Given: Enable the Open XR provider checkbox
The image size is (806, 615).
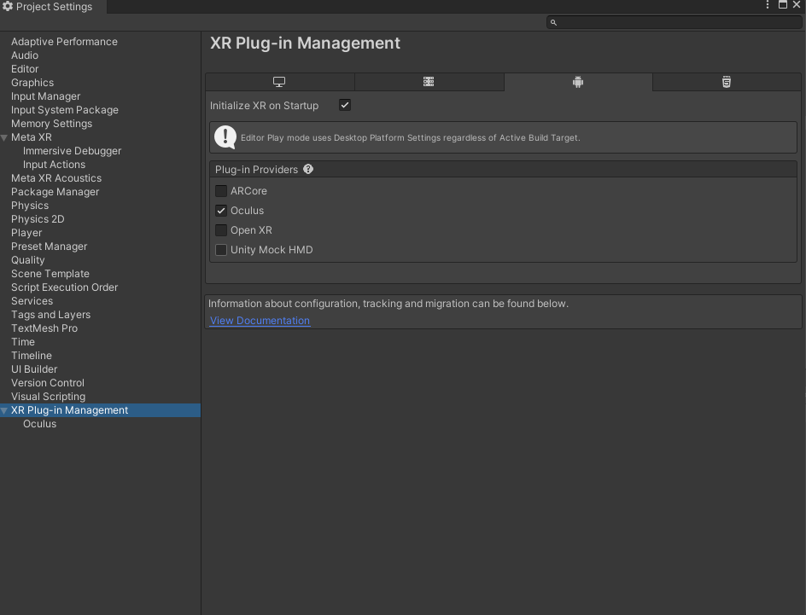Looking at the screenshot, I should click(x=221, y=230).
